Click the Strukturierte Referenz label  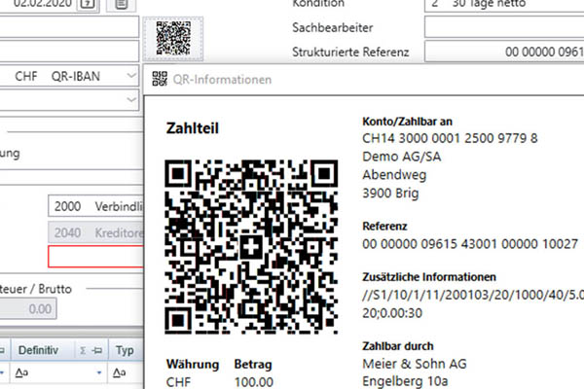(350, 53)
